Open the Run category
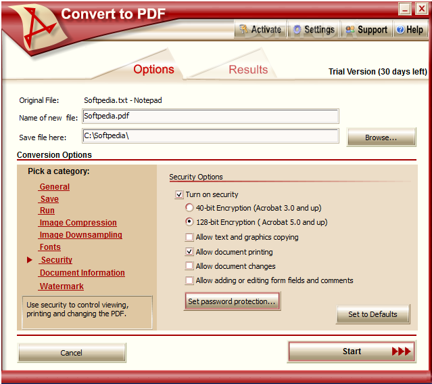The image size is (432, 384). click(47, 211)
